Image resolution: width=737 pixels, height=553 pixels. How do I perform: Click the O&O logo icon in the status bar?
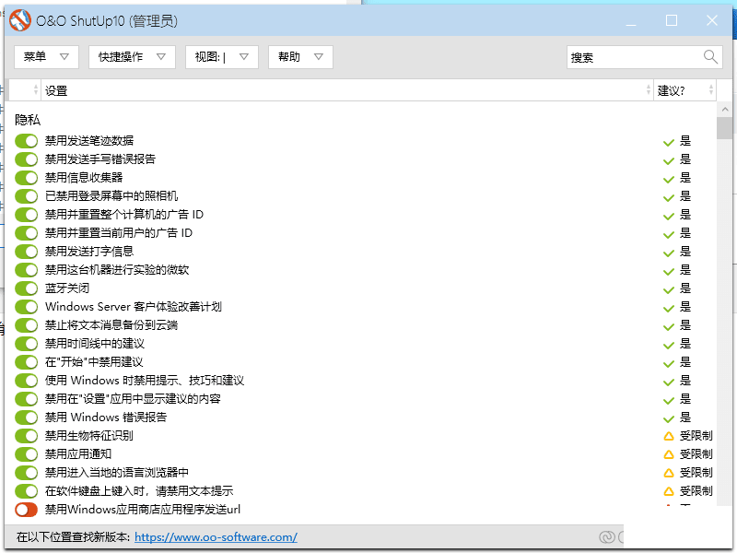coord(607,536)
